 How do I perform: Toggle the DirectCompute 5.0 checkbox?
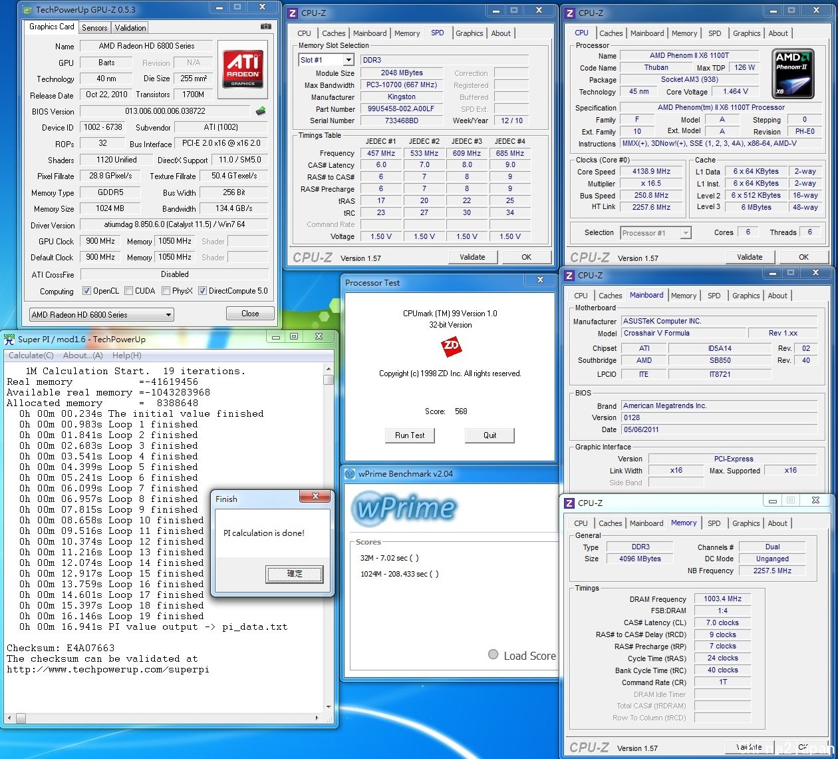click(x=202, y=291)
